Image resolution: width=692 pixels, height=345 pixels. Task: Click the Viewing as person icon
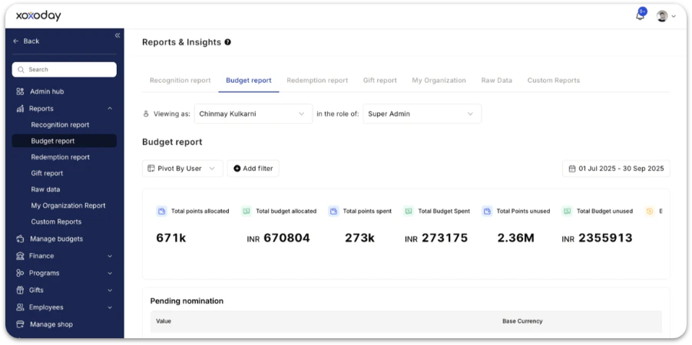[146, 113]
